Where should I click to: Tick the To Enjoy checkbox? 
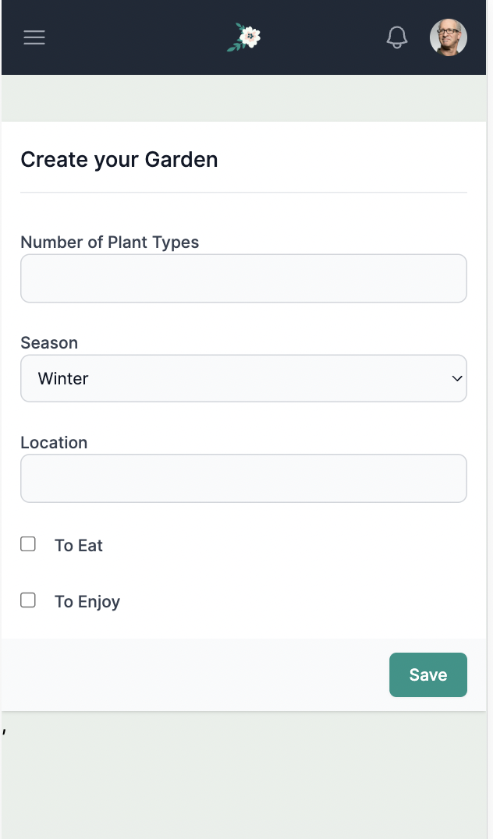(28, 600)
